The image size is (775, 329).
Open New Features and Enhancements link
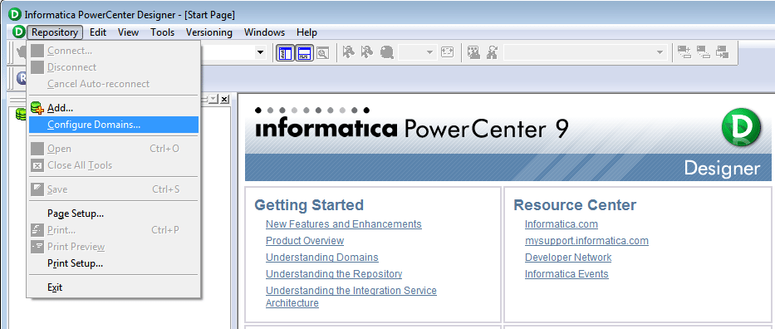click(344, 224)
